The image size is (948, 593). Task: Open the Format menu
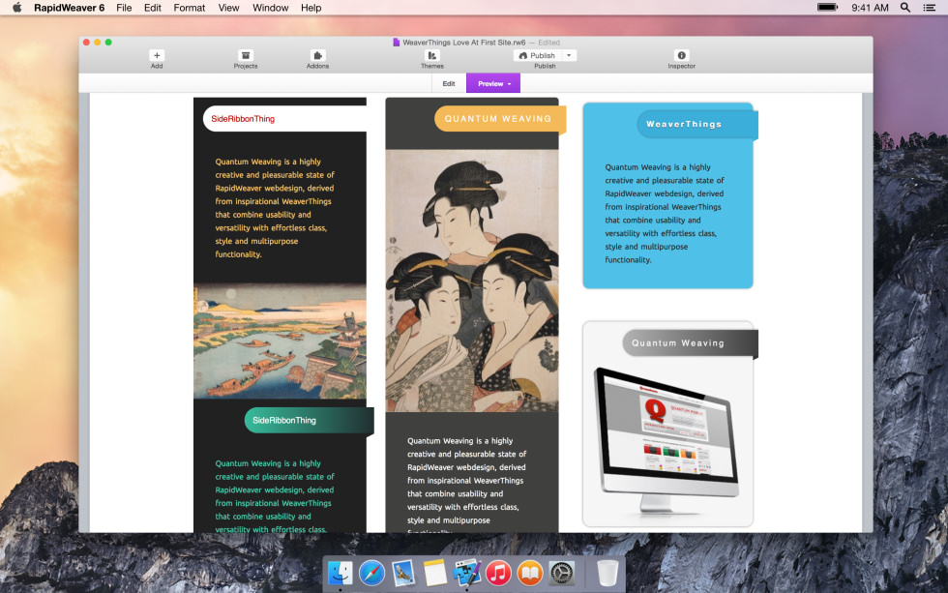[190, 8]
